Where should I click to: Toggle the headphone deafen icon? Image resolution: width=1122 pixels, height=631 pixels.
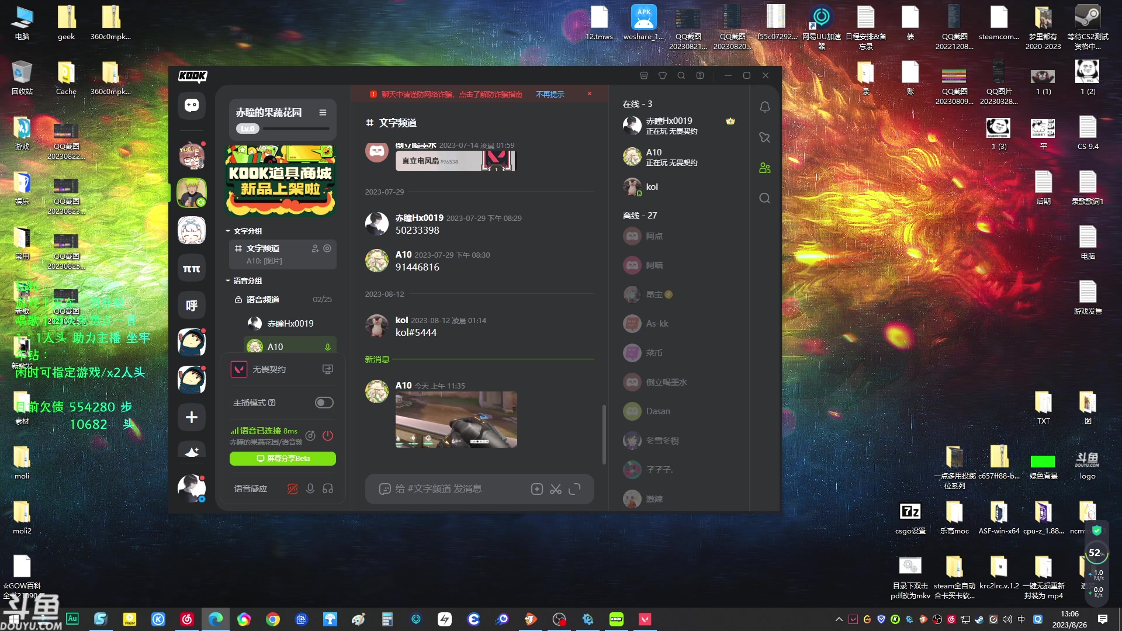point(328,488)
